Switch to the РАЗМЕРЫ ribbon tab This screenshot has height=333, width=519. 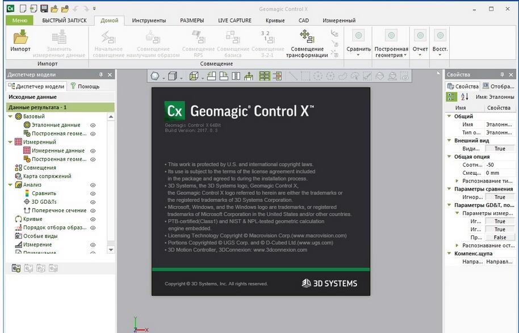click(x=192, y=20)
